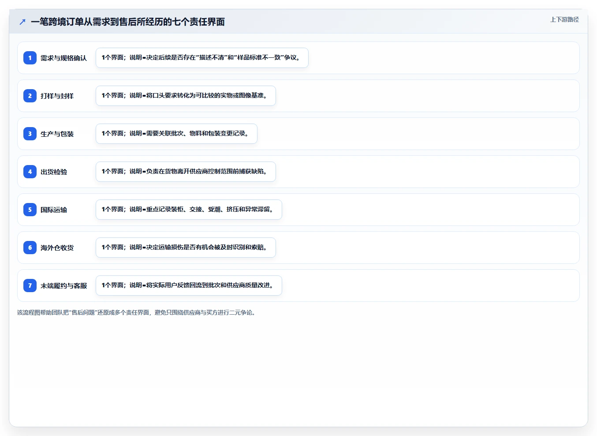Image resolution: width=597 pixels, height=436 pixels.
Task: Select step number 4 badge
Action: 30,172
